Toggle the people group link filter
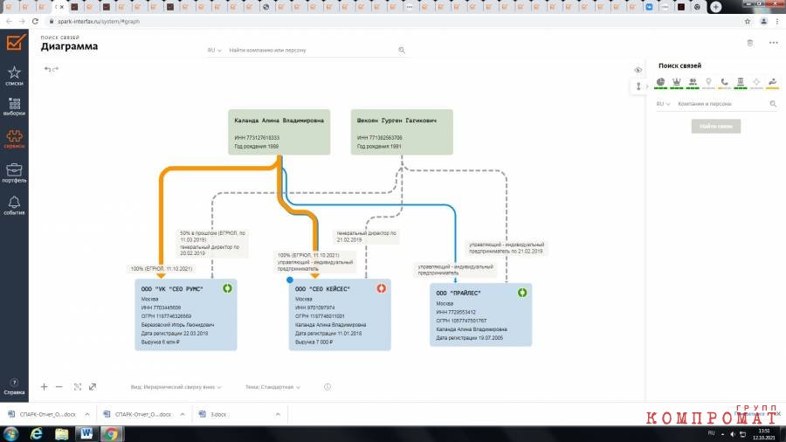Image resolution: width=786 pixels, height=442 pixels. click(x=693, y=82)
